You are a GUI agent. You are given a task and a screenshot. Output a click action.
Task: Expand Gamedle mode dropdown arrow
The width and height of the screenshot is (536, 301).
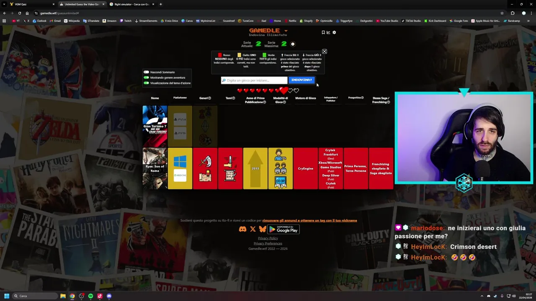286,31
